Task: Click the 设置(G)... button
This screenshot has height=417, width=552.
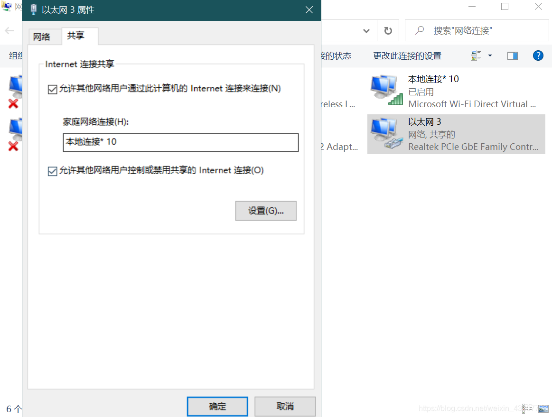Action: tap(266, 211)
